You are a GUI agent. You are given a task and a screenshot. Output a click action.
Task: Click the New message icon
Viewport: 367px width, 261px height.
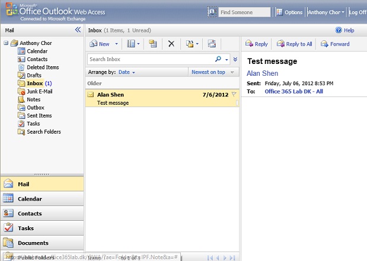click(94, 44)
